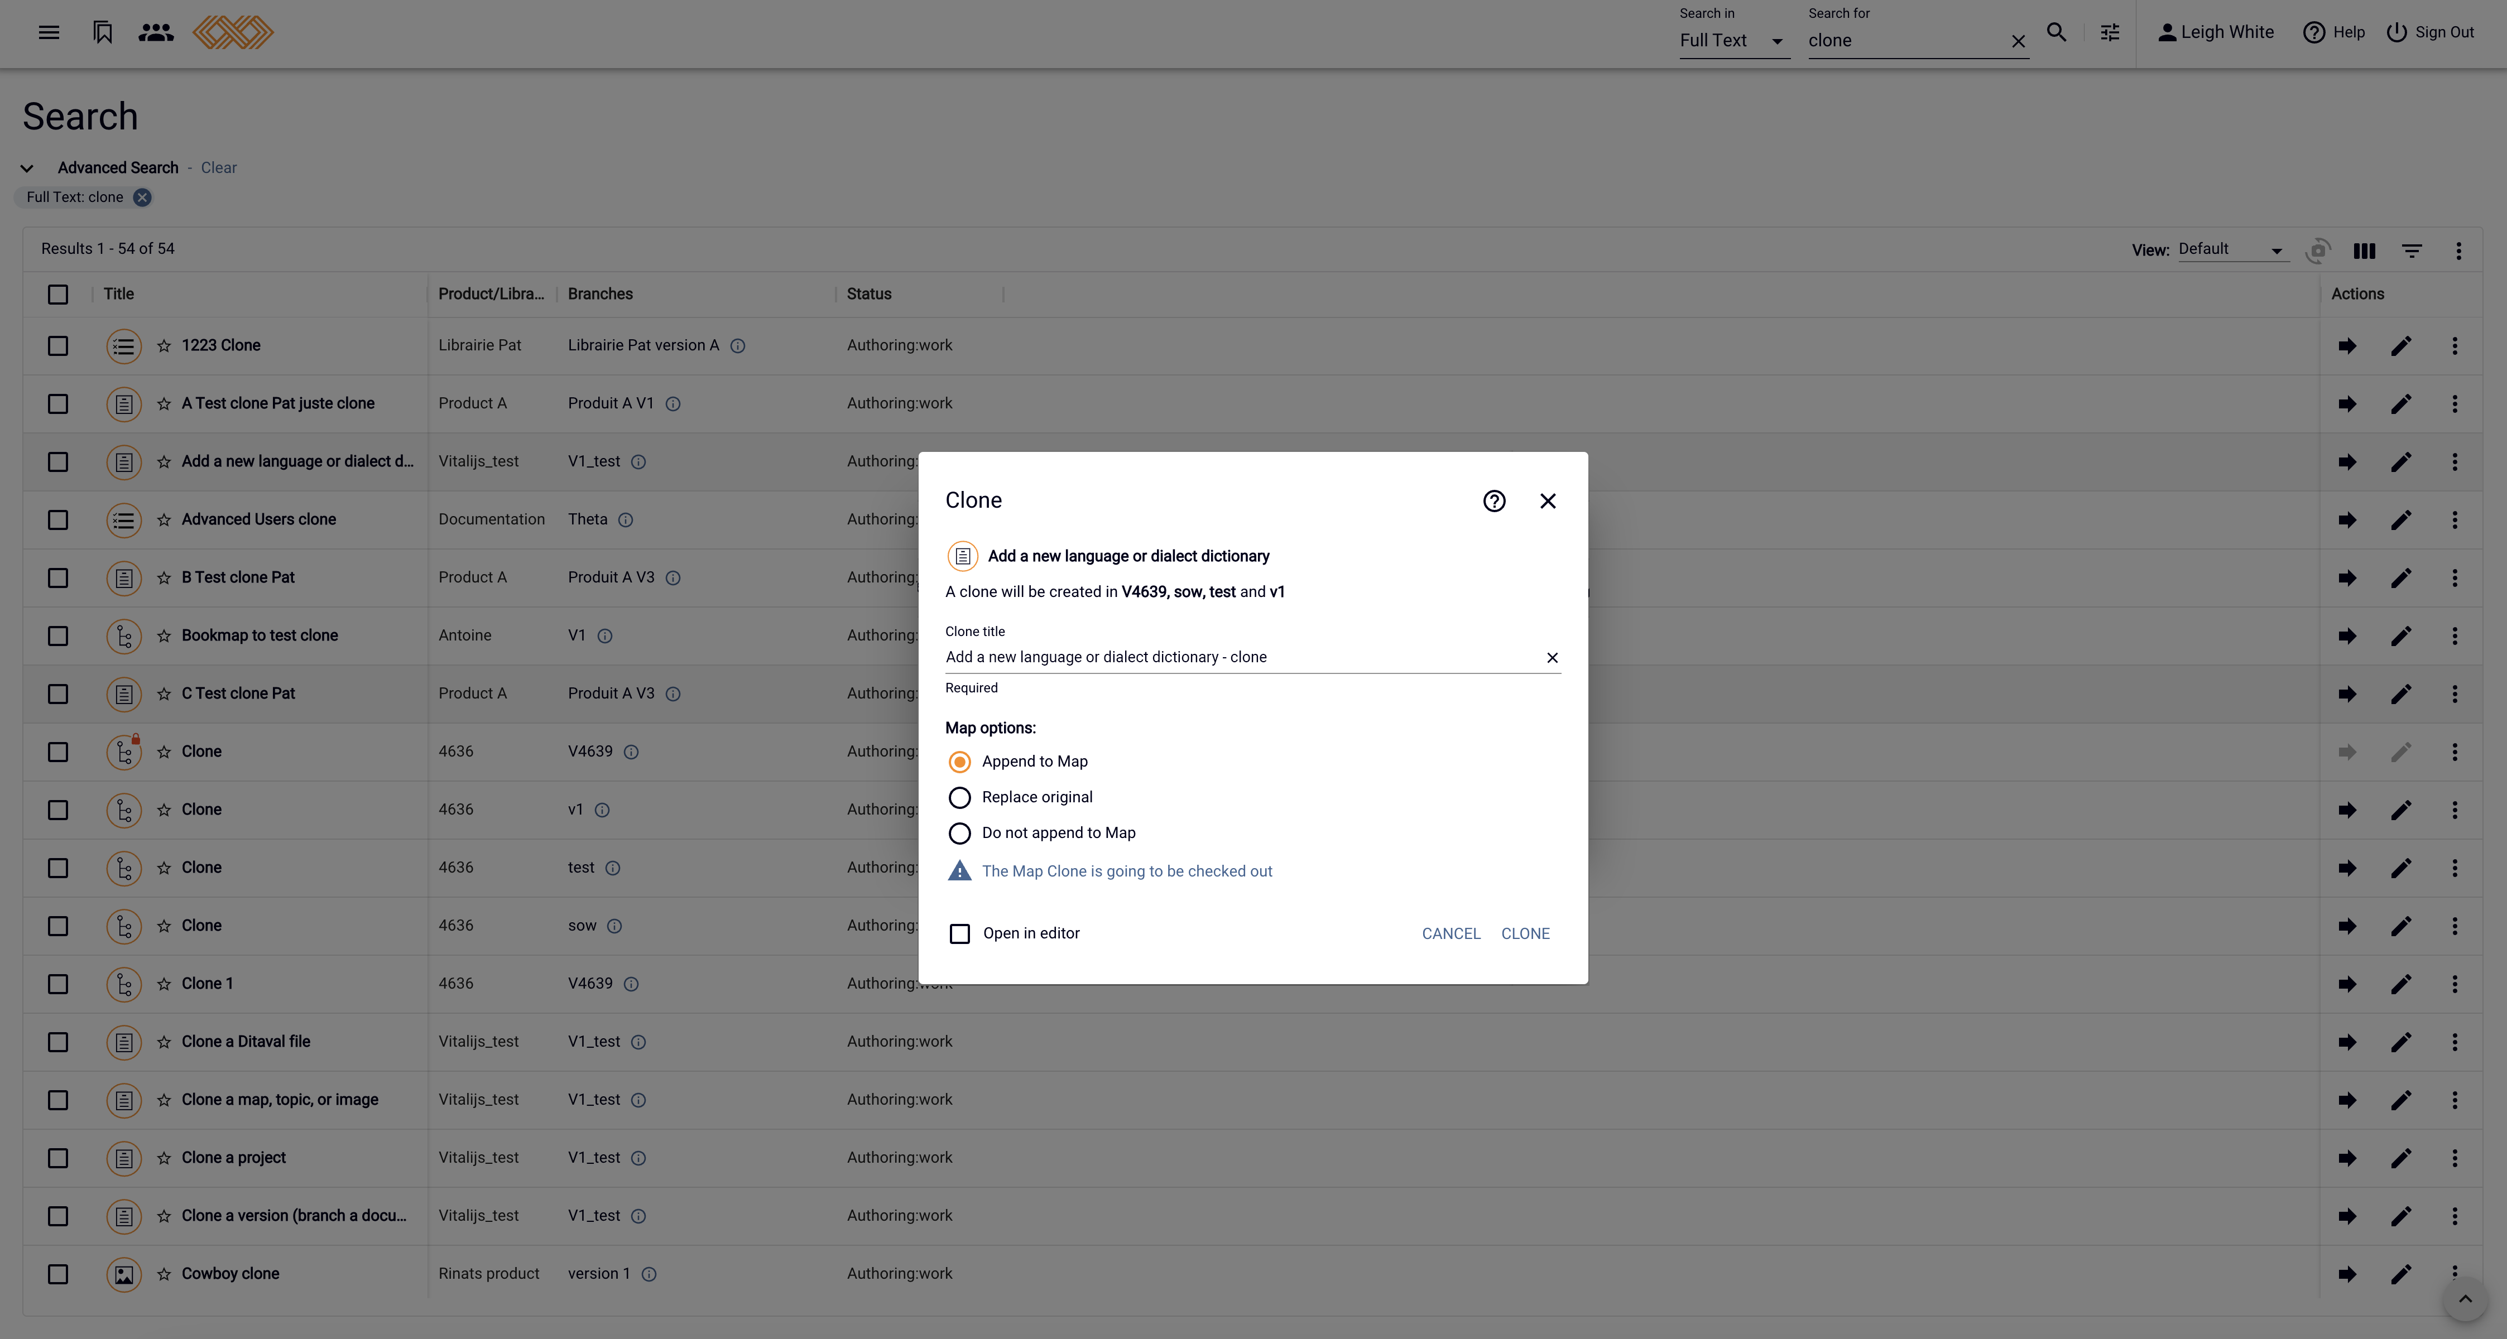Click into the Clone title input field
Viewport: 2507px width, 1339px height.
click(x=1236, y=658)
